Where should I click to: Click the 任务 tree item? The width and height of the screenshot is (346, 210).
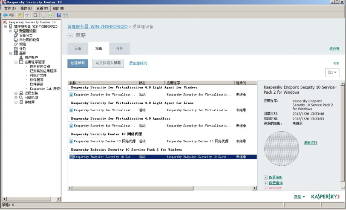(22, 49)
